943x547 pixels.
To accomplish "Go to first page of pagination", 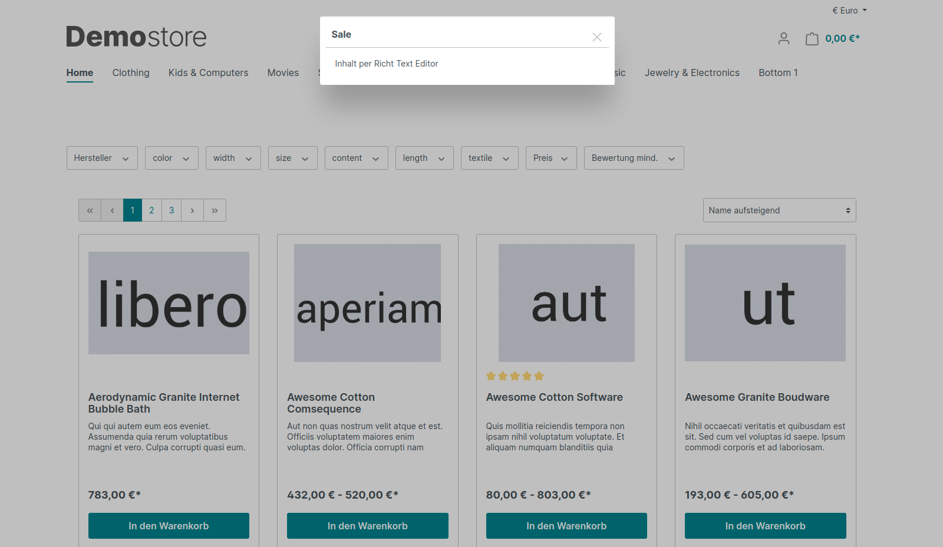I will 90,210.
